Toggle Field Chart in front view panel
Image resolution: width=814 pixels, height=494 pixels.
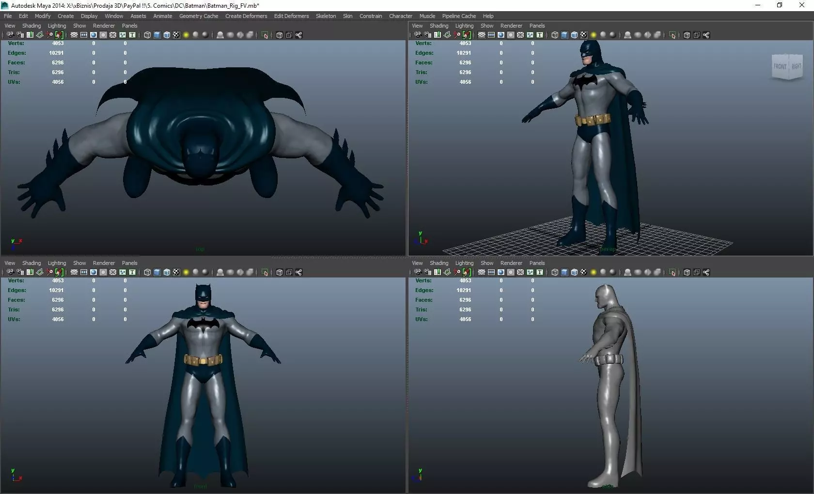(113, 272)
